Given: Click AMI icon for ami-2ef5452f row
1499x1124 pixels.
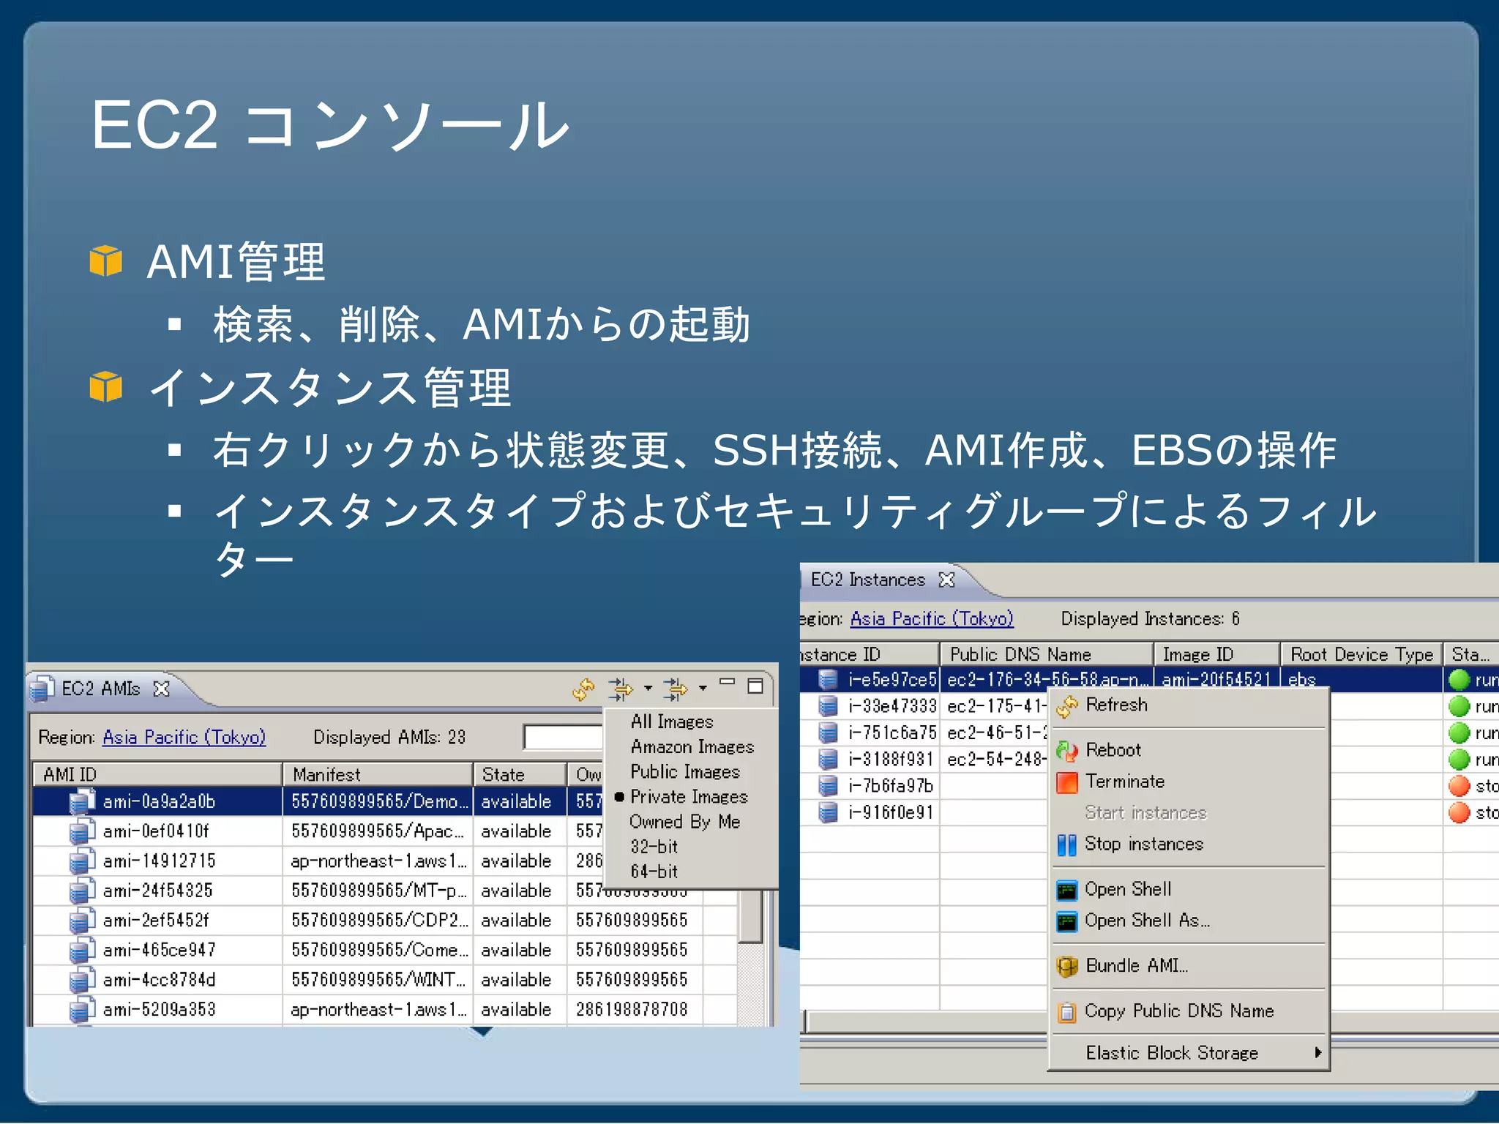Looking at the screenshot, I should coord(82,921).
